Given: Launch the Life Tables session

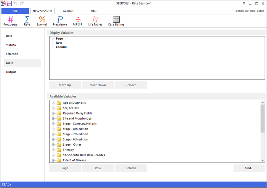Looking at the screenshot, I should click(96, 21).
